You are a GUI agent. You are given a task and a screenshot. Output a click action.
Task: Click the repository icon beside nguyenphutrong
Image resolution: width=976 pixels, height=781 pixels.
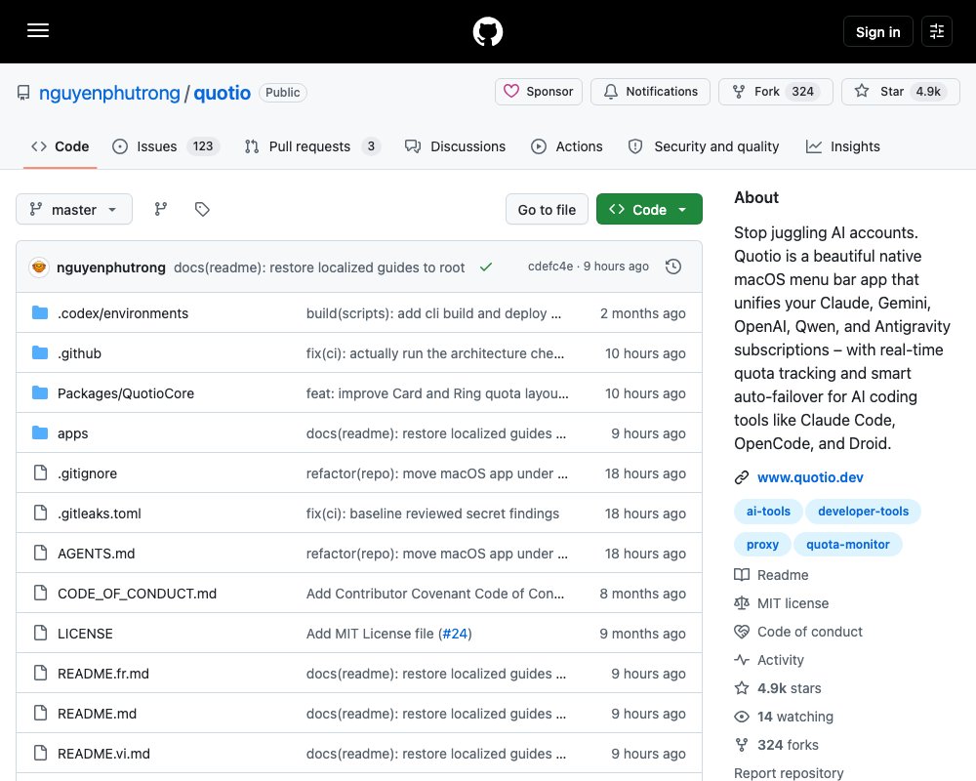click(x=23, y=93)
